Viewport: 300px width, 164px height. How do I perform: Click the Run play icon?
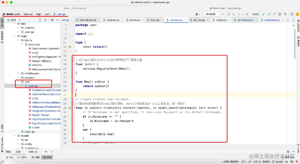[223, 14]
